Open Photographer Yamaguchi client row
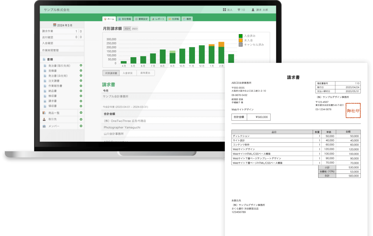 [122, 127]
